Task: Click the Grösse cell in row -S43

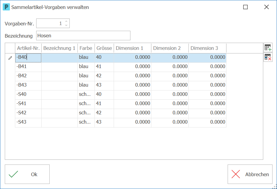Action: click(104, 123)
